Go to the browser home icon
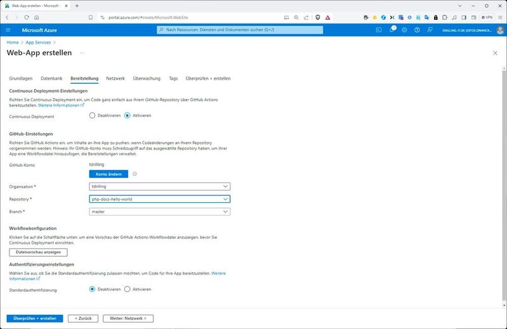 pyautogui.click(x=37, y=18)
